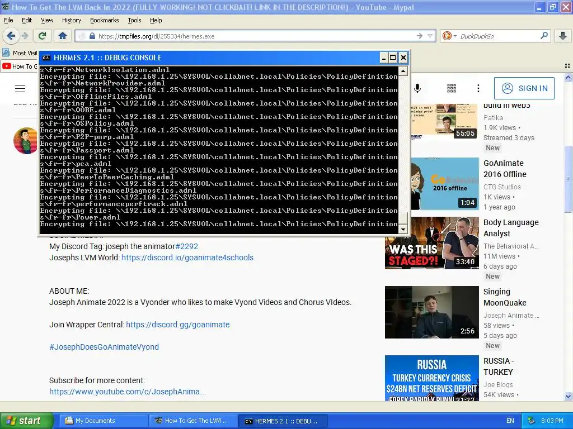Click the HERMES console scroll up arrow

pyautogui.click(x=403, y=71)
